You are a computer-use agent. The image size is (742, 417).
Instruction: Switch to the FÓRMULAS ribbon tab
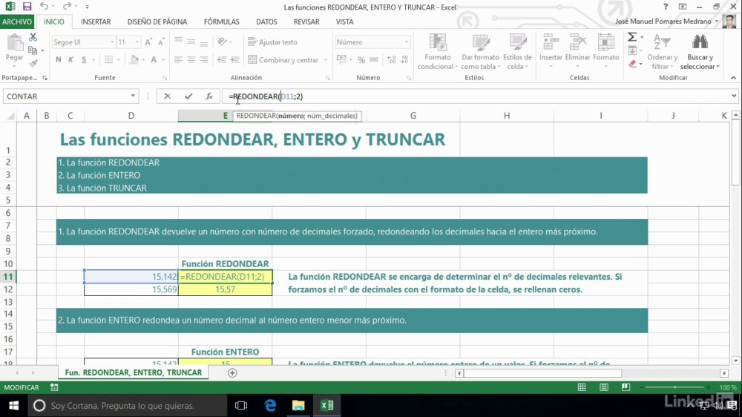tap(221, 22)
